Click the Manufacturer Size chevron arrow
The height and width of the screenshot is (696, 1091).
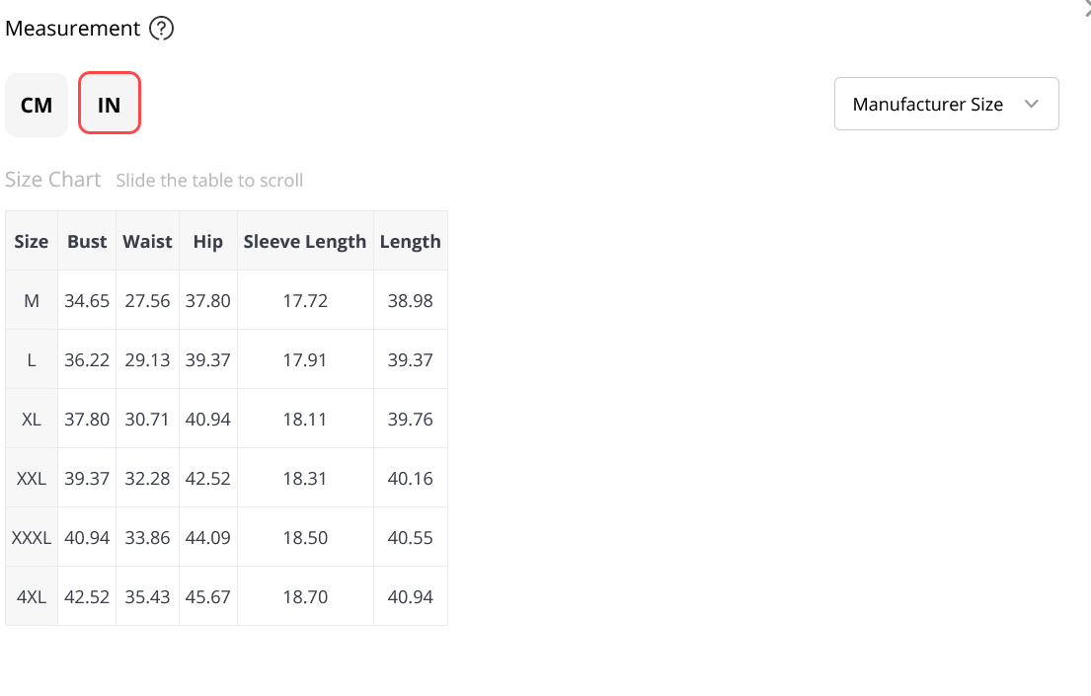1031,104
